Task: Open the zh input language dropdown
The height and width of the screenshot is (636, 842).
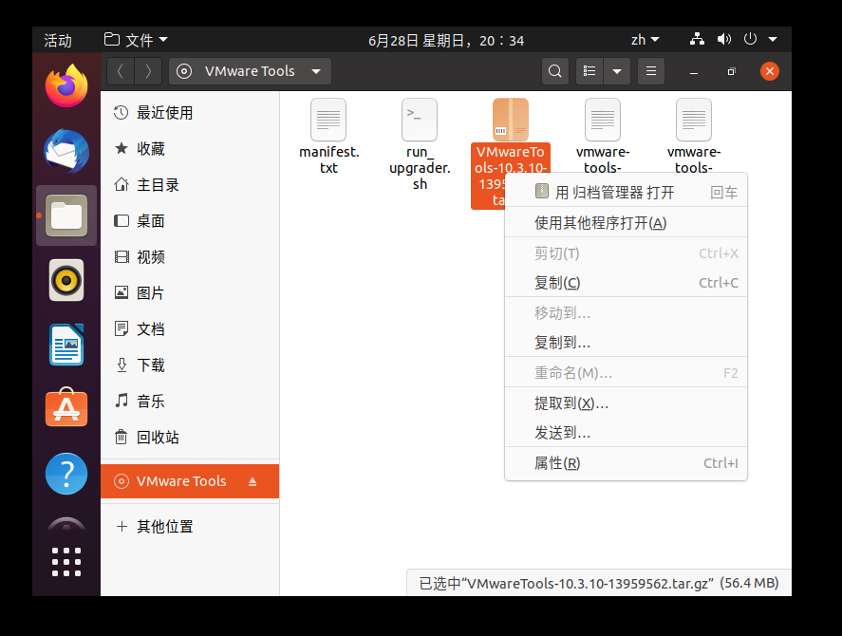Action: 645,40
